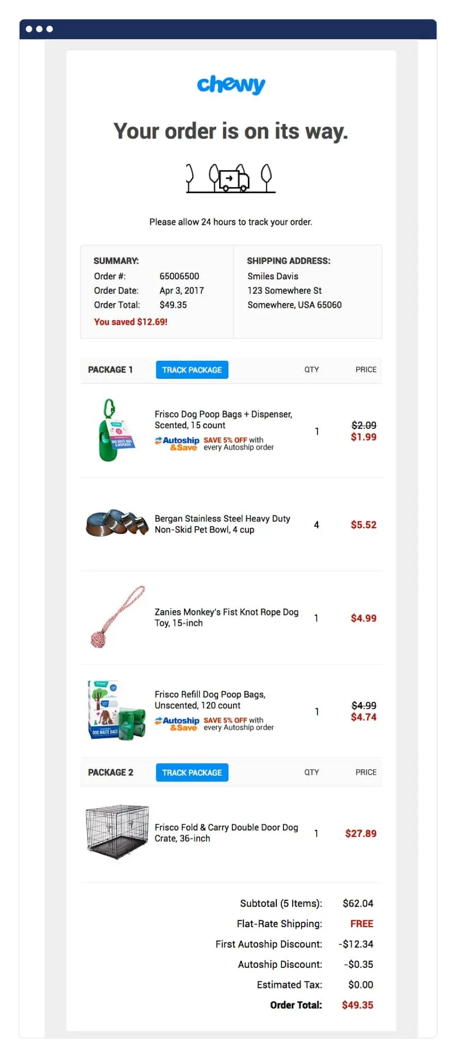Click the middle browser window dot
The width and height of the screenshot is (451, 1057).
tap(39, 29)
